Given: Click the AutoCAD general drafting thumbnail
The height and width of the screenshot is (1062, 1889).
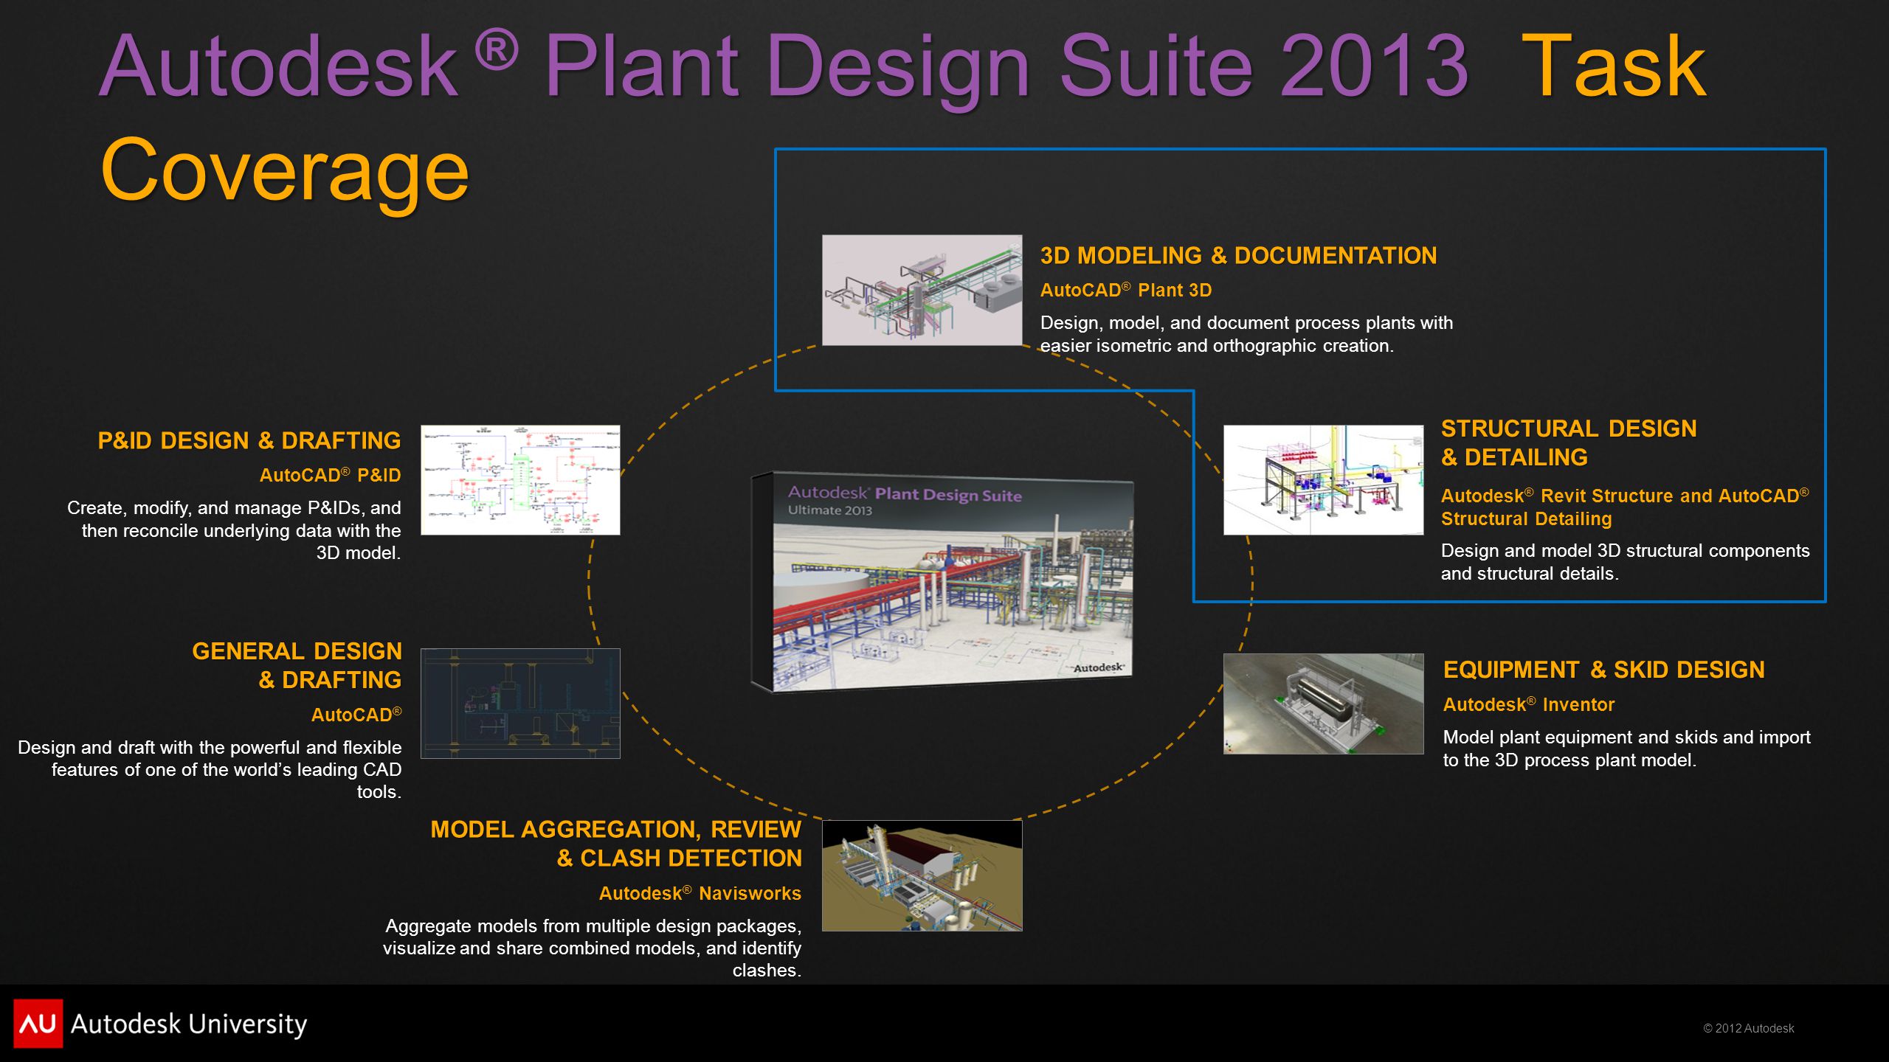Looking at the screenshot, I should tap(520, 704).
